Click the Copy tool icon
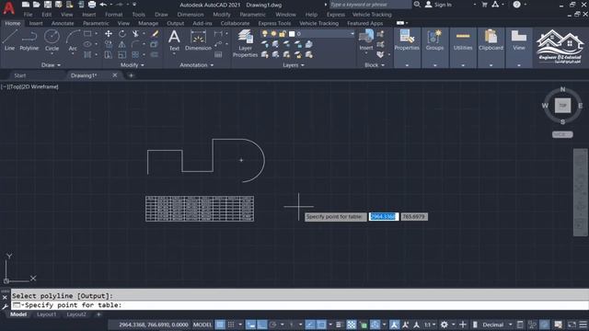This screenshot has height=331, width=589. (109, 44)
